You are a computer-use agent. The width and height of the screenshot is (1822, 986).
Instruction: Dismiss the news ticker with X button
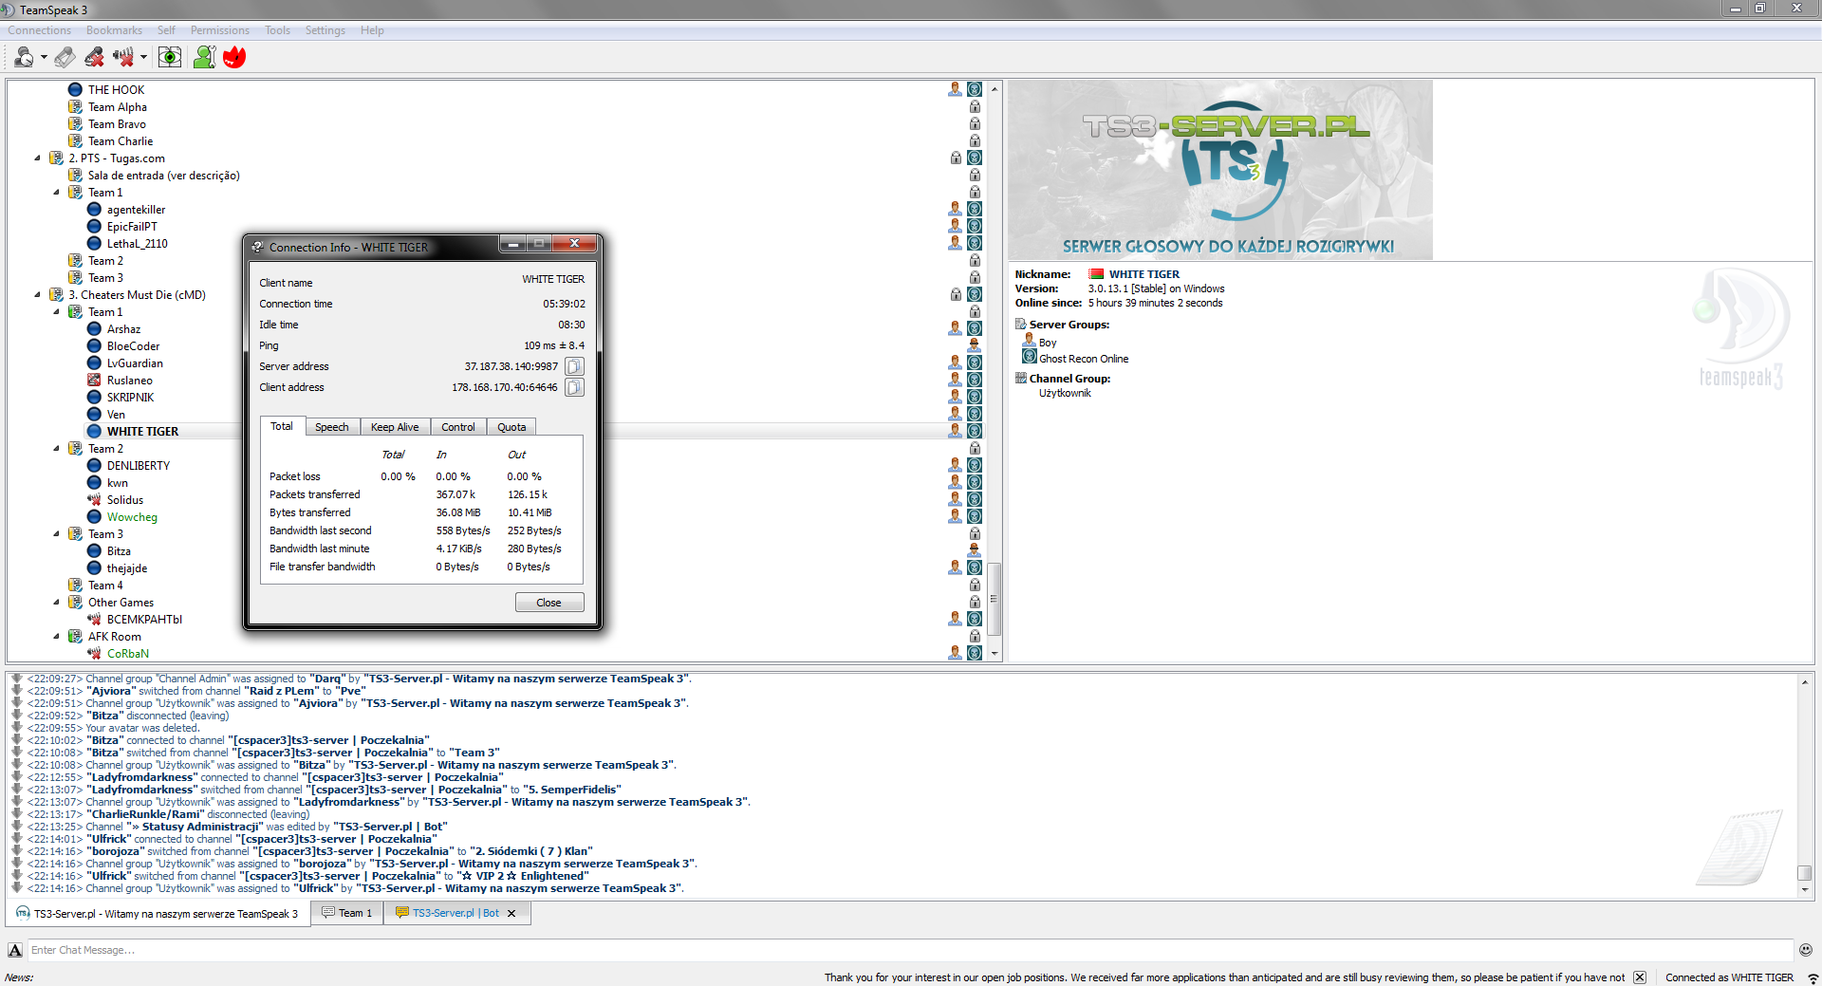point(1639,977)
